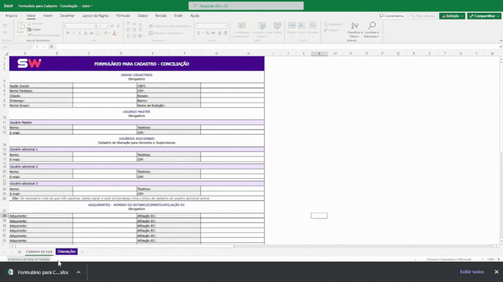Open Localizar e Selecionar menu
The width and height of the screenshot is (503, 282).
[x=371, y=29]
